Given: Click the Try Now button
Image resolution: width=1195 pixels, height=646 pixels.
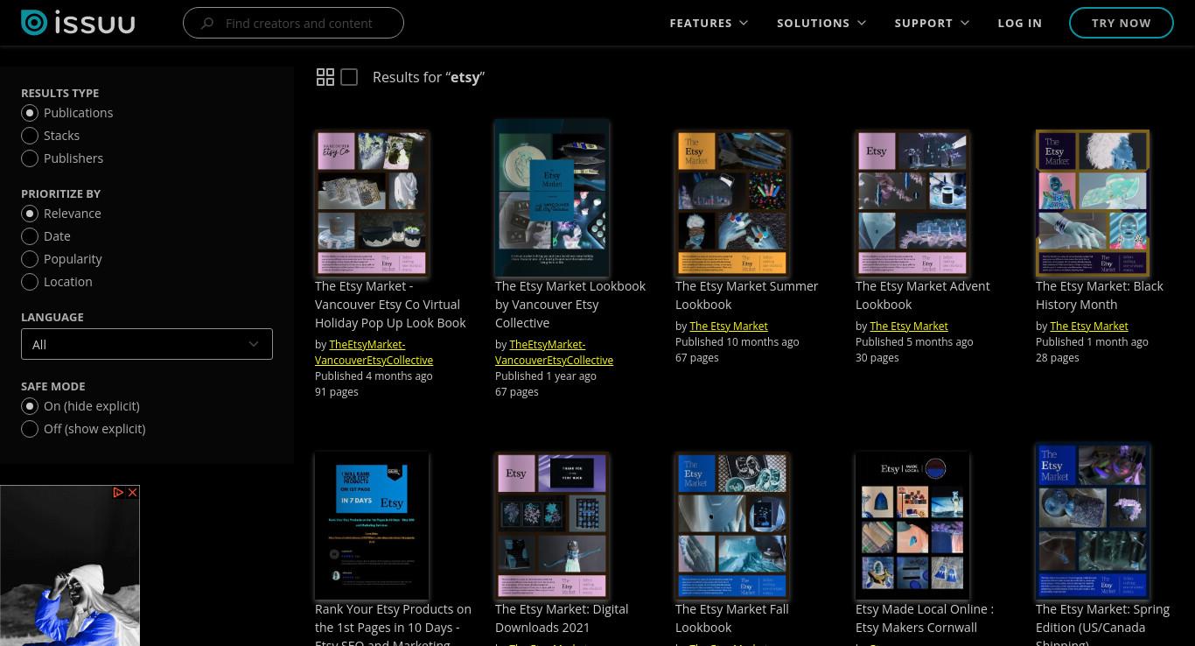Looking at the screenshot, I should [x=1122, y=23].
